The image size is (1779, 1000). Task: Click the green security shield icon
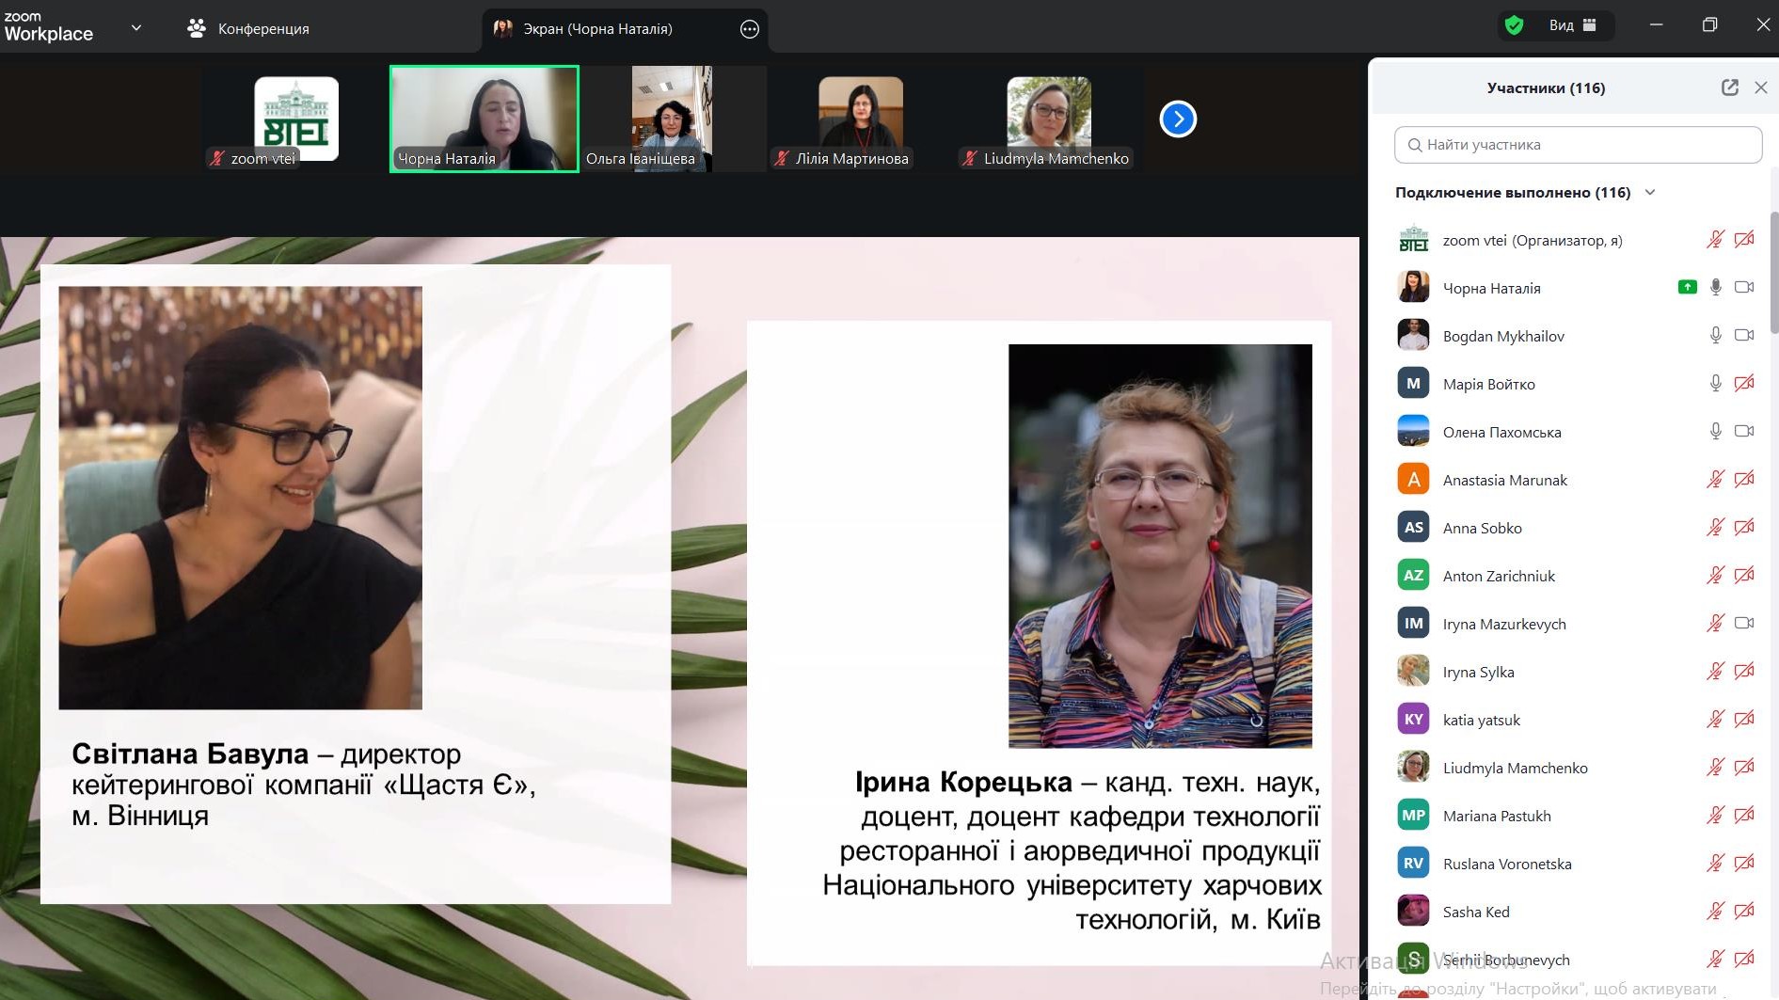[1514, 25]
